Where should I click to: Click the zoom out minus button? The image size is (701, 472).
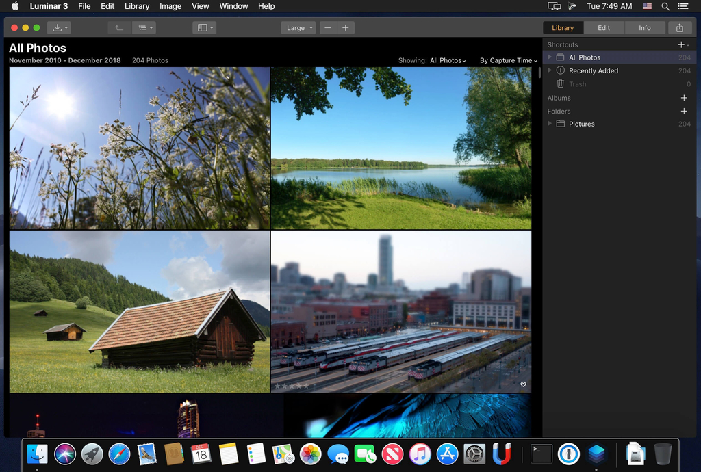[x=329, y=28]
